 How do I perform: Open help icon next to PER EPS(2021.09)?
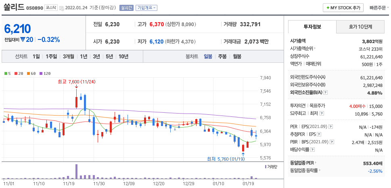330,127
